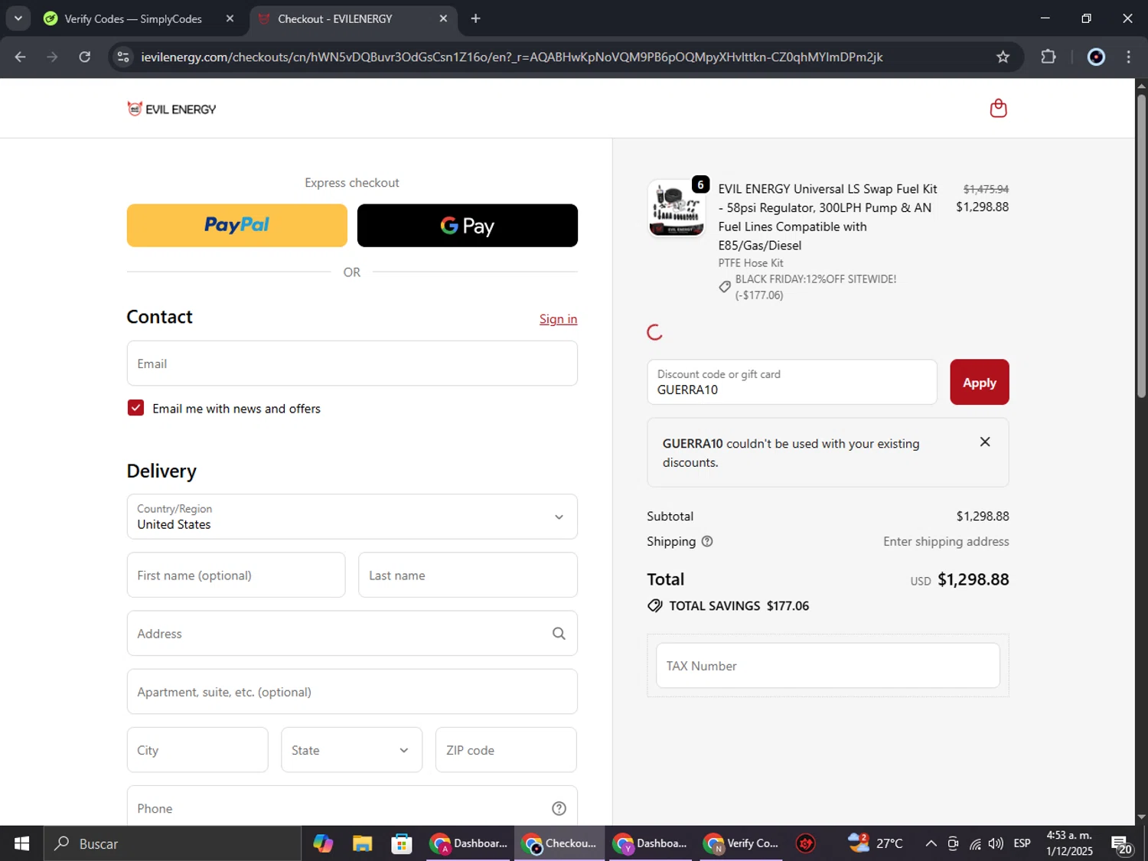Click the ESP language indicator

click(x=1022, y=843)
